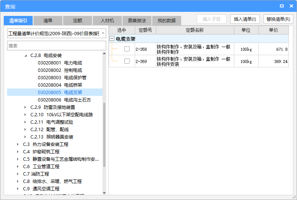Open the 我的数据 tab
The width and height of the screenshot is (297, 200).
click(167, 21)
